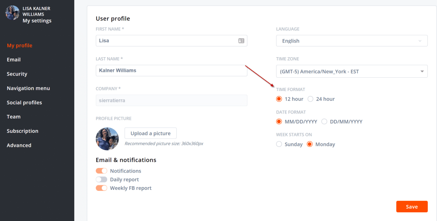
Task: Open the Language dropdown
Action: 351,41
